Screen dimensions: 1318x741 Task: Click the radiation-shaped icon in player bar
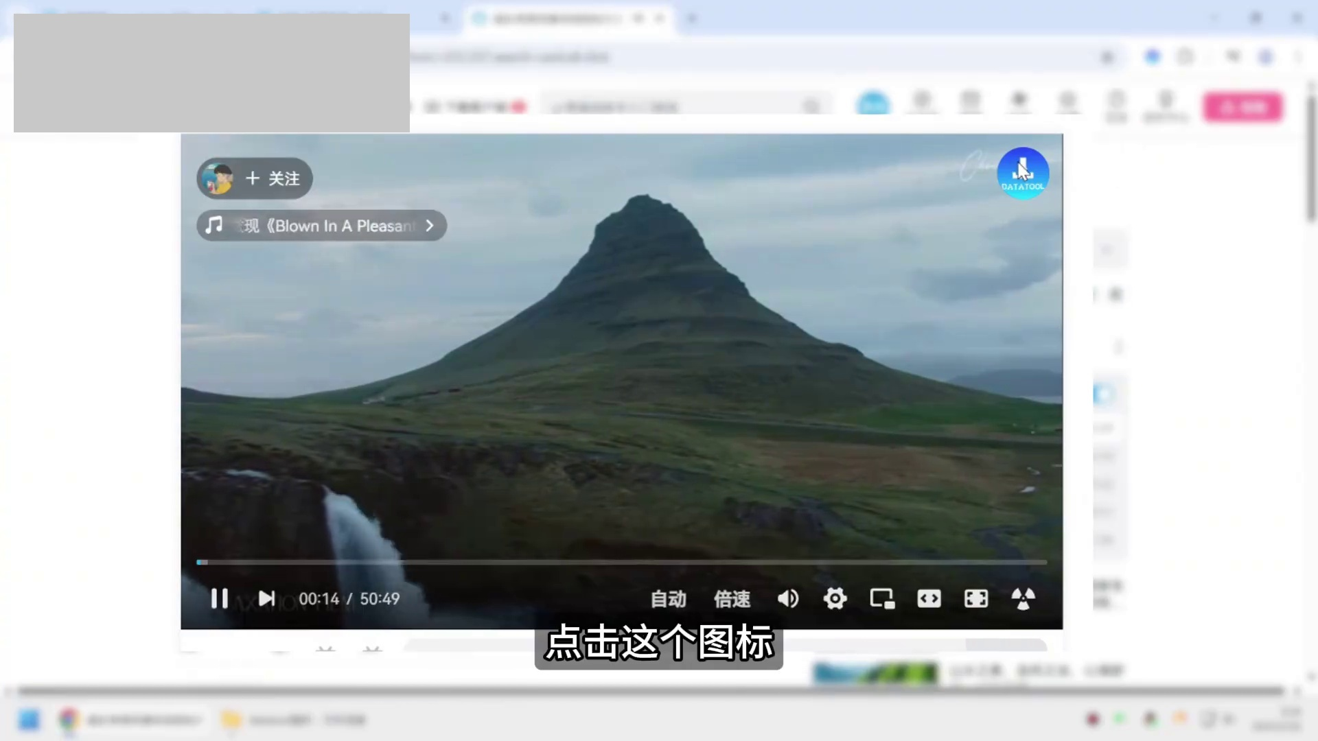coord(1023,599)
